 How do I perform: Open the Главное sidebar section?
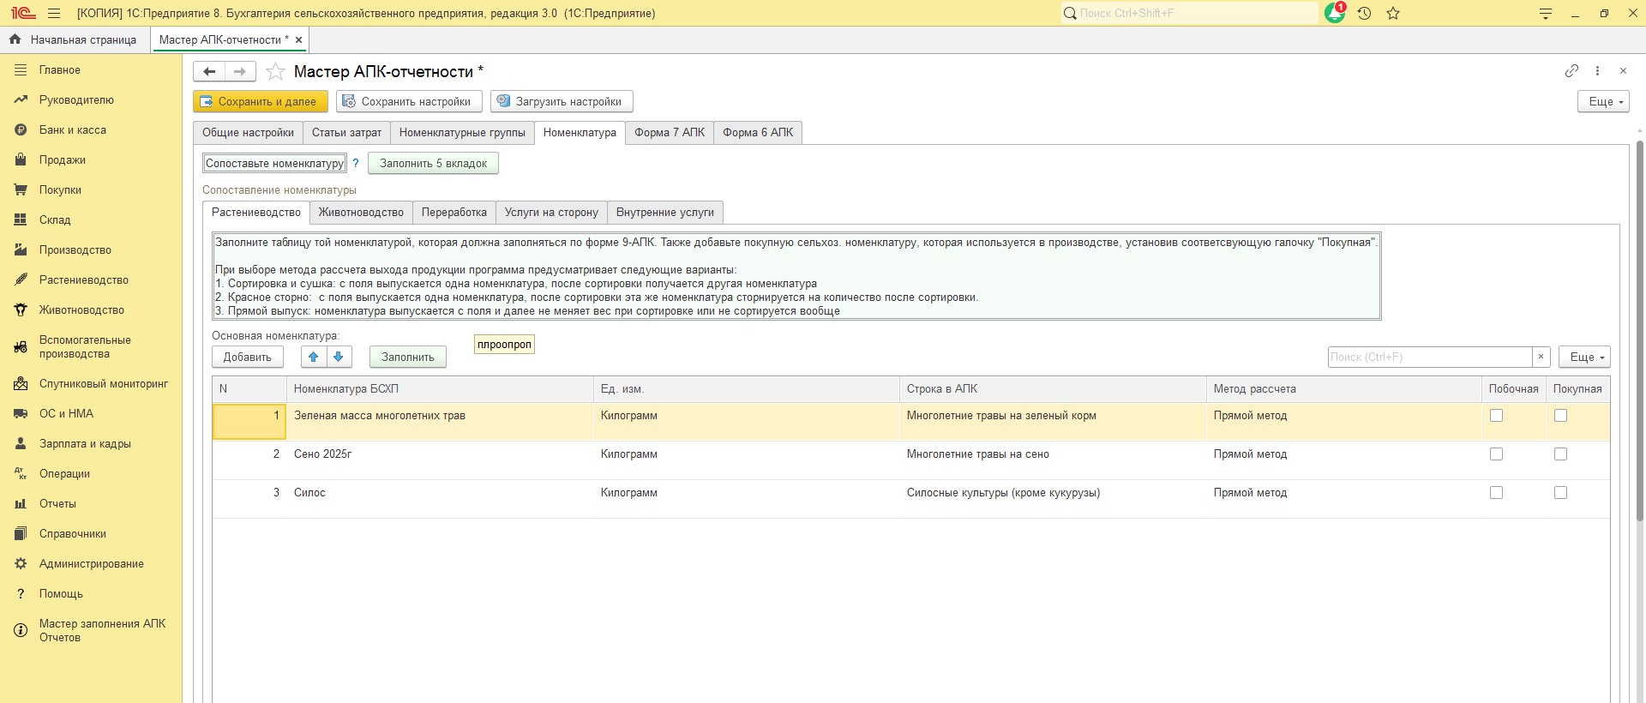pos(60,70)
